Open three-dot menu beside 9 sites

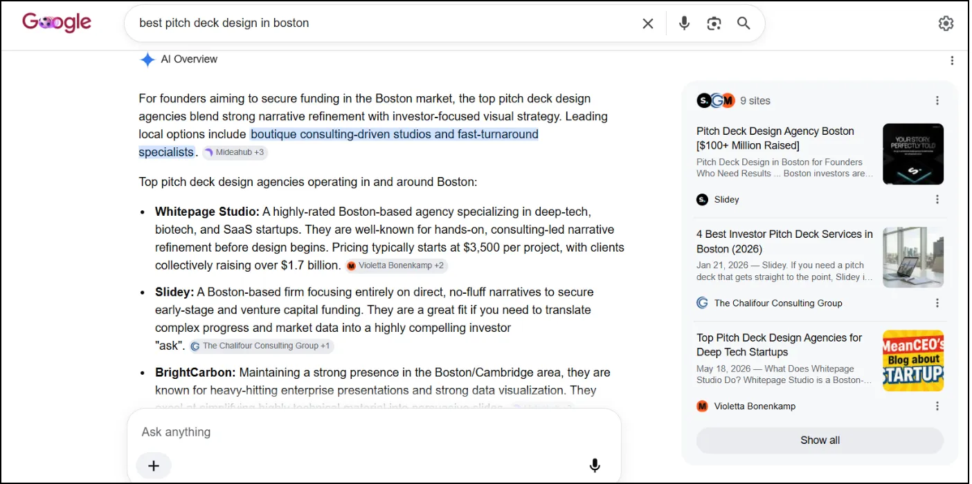(x=937, y=101)
